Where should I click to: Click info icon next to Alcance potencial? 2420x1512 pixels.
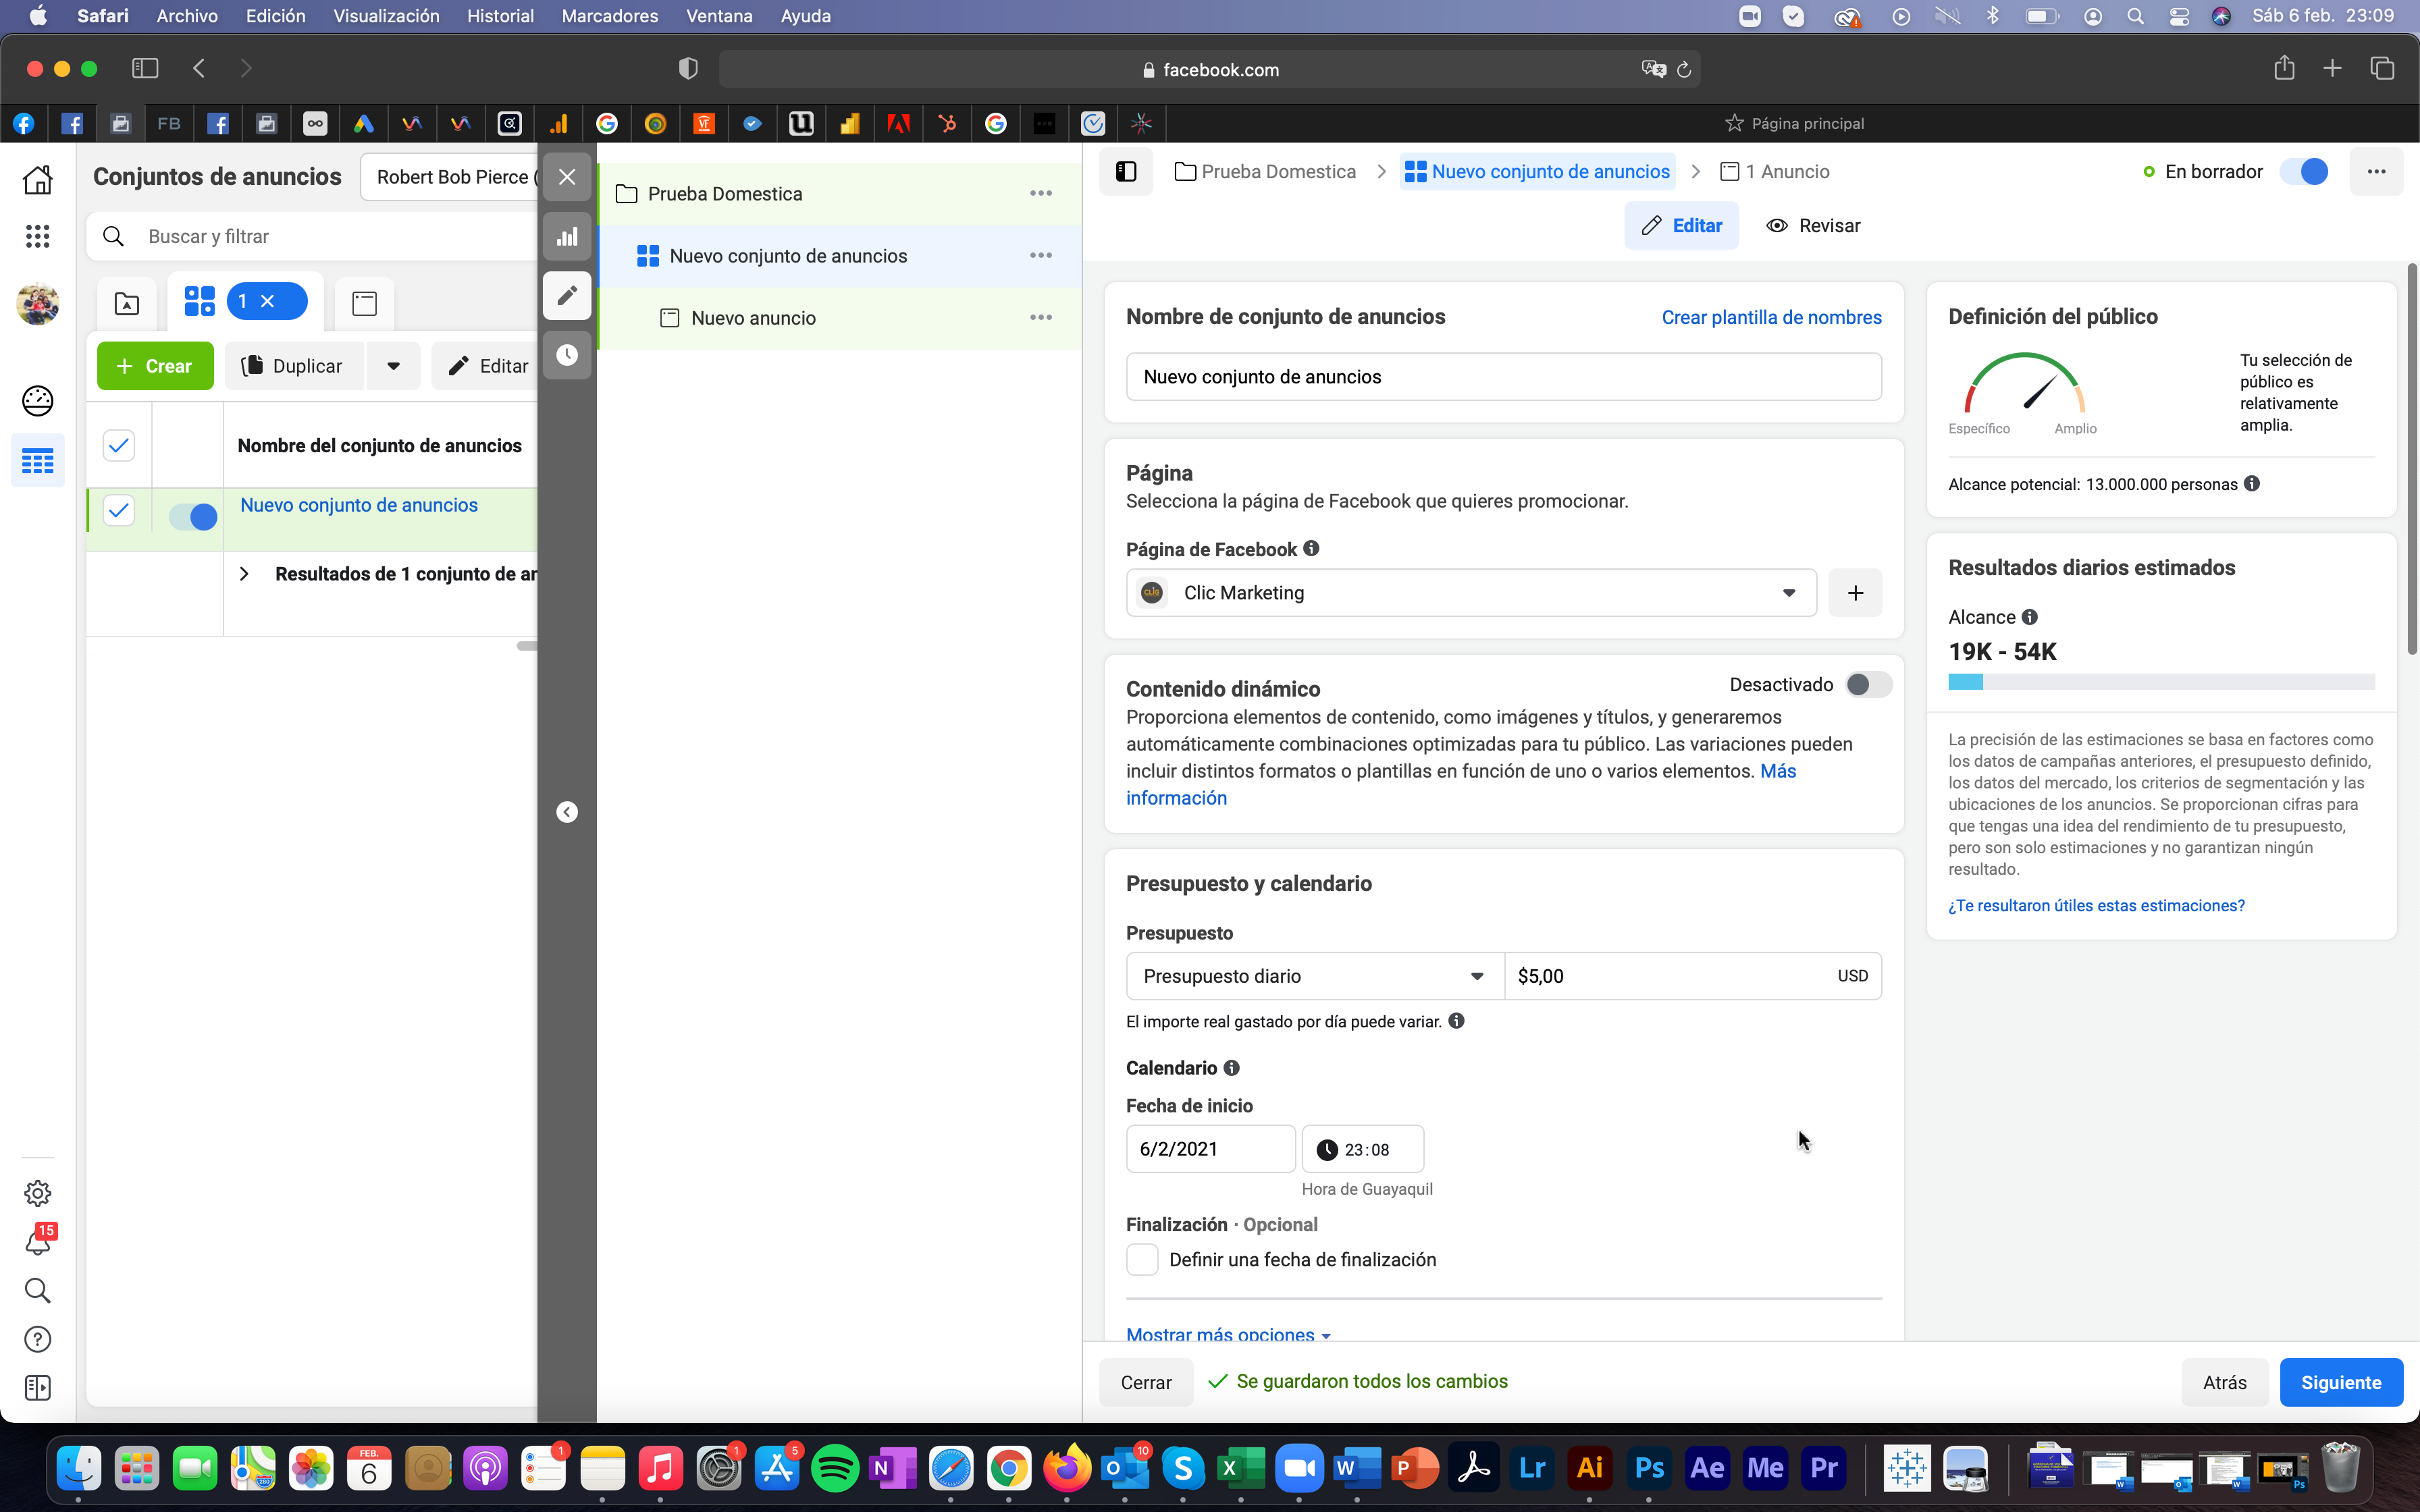[2252, 484]
